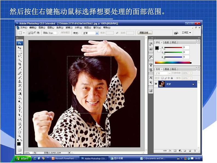
Task: Click the foreground color swatch in Color panel
Action: pos(157,48)
